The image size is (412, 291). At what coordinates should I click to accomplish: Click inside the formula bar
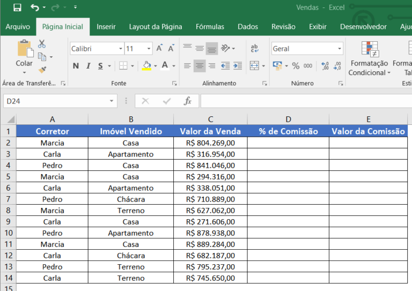coord(306,101)
